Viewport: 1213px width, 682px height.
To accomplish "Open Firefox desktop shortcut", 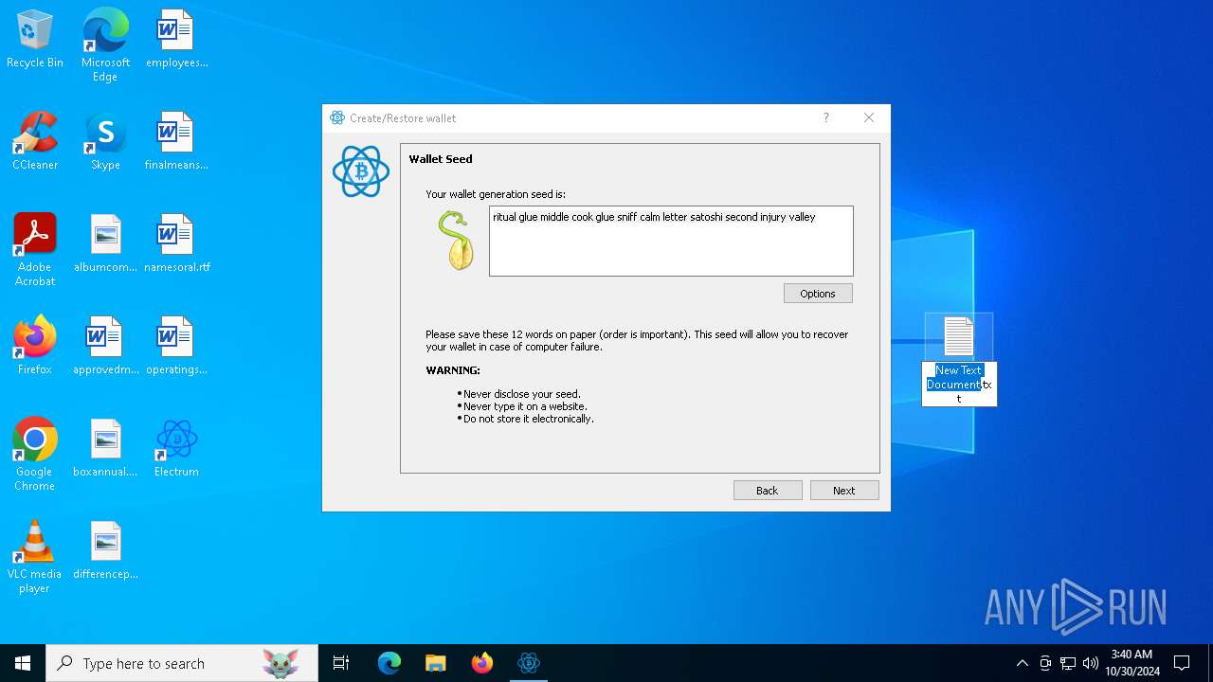I will [x=35, y=347].
